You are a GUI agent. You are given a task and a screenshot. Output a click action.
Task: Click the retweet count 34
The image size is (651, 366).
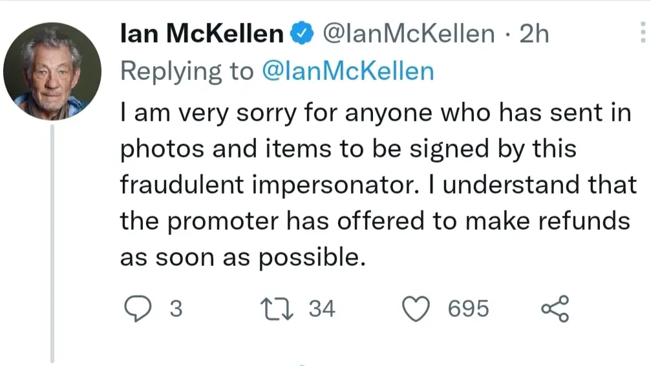coord(322,309)
